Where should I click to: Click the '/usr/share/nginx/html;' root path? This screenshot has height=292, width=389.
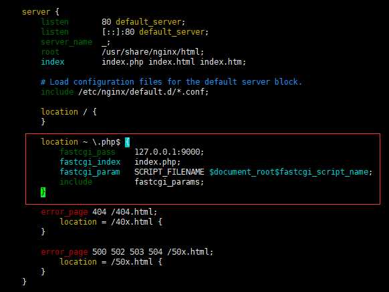[x=153, y=52]
